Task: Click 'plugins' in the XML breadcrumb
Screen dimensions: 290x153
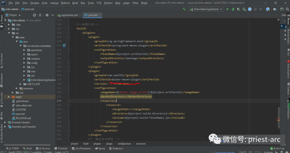Action: 97,144
